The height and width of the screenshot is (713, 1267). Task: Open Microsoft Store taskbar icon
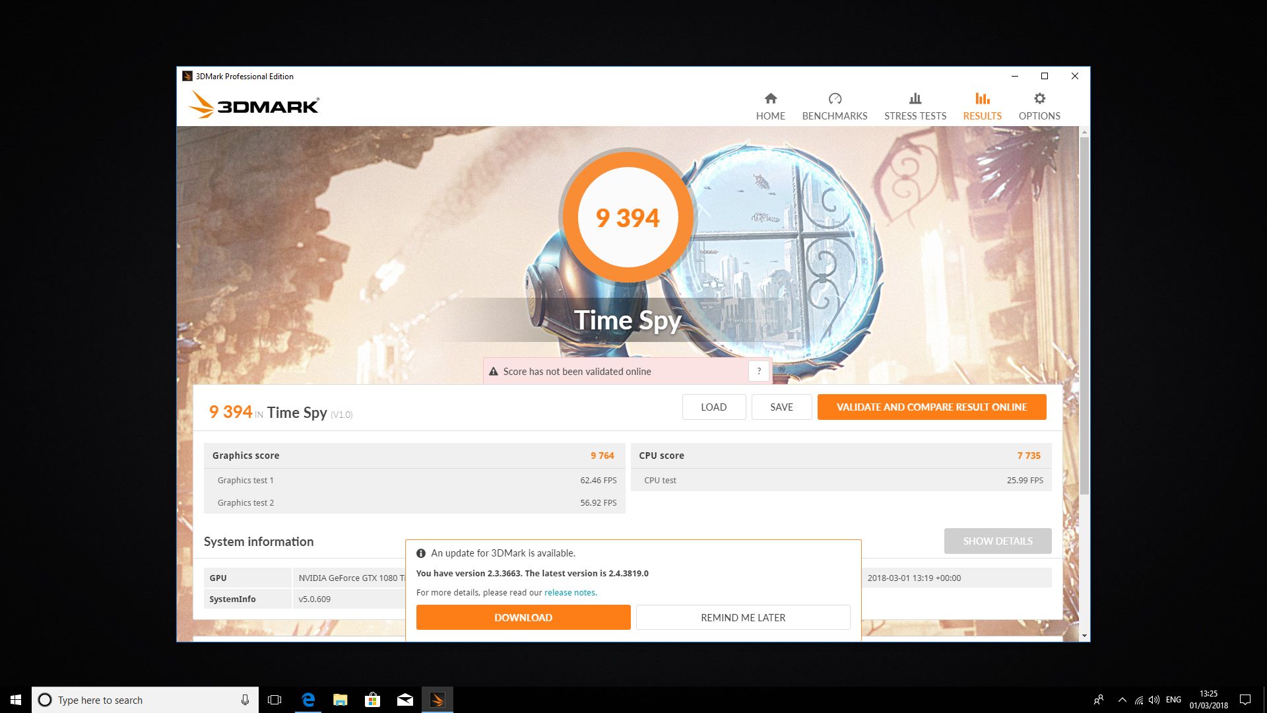pos(373,700)
